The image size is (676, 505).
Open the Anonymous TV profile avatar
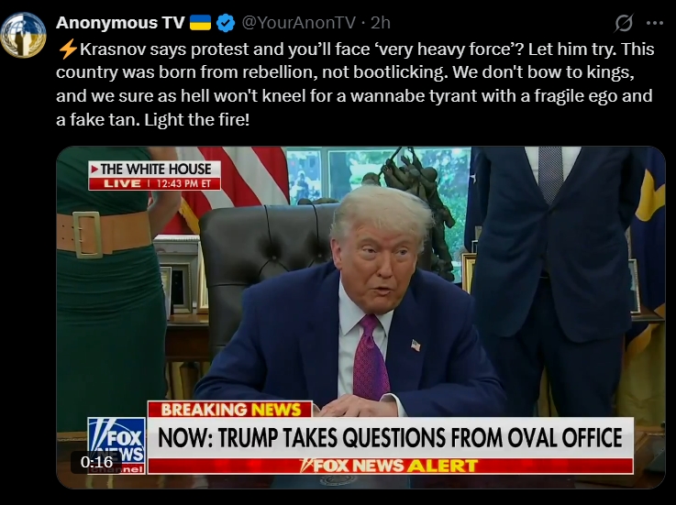23,35
